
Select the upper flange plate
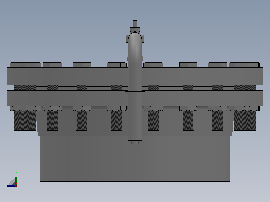[135, 76]
